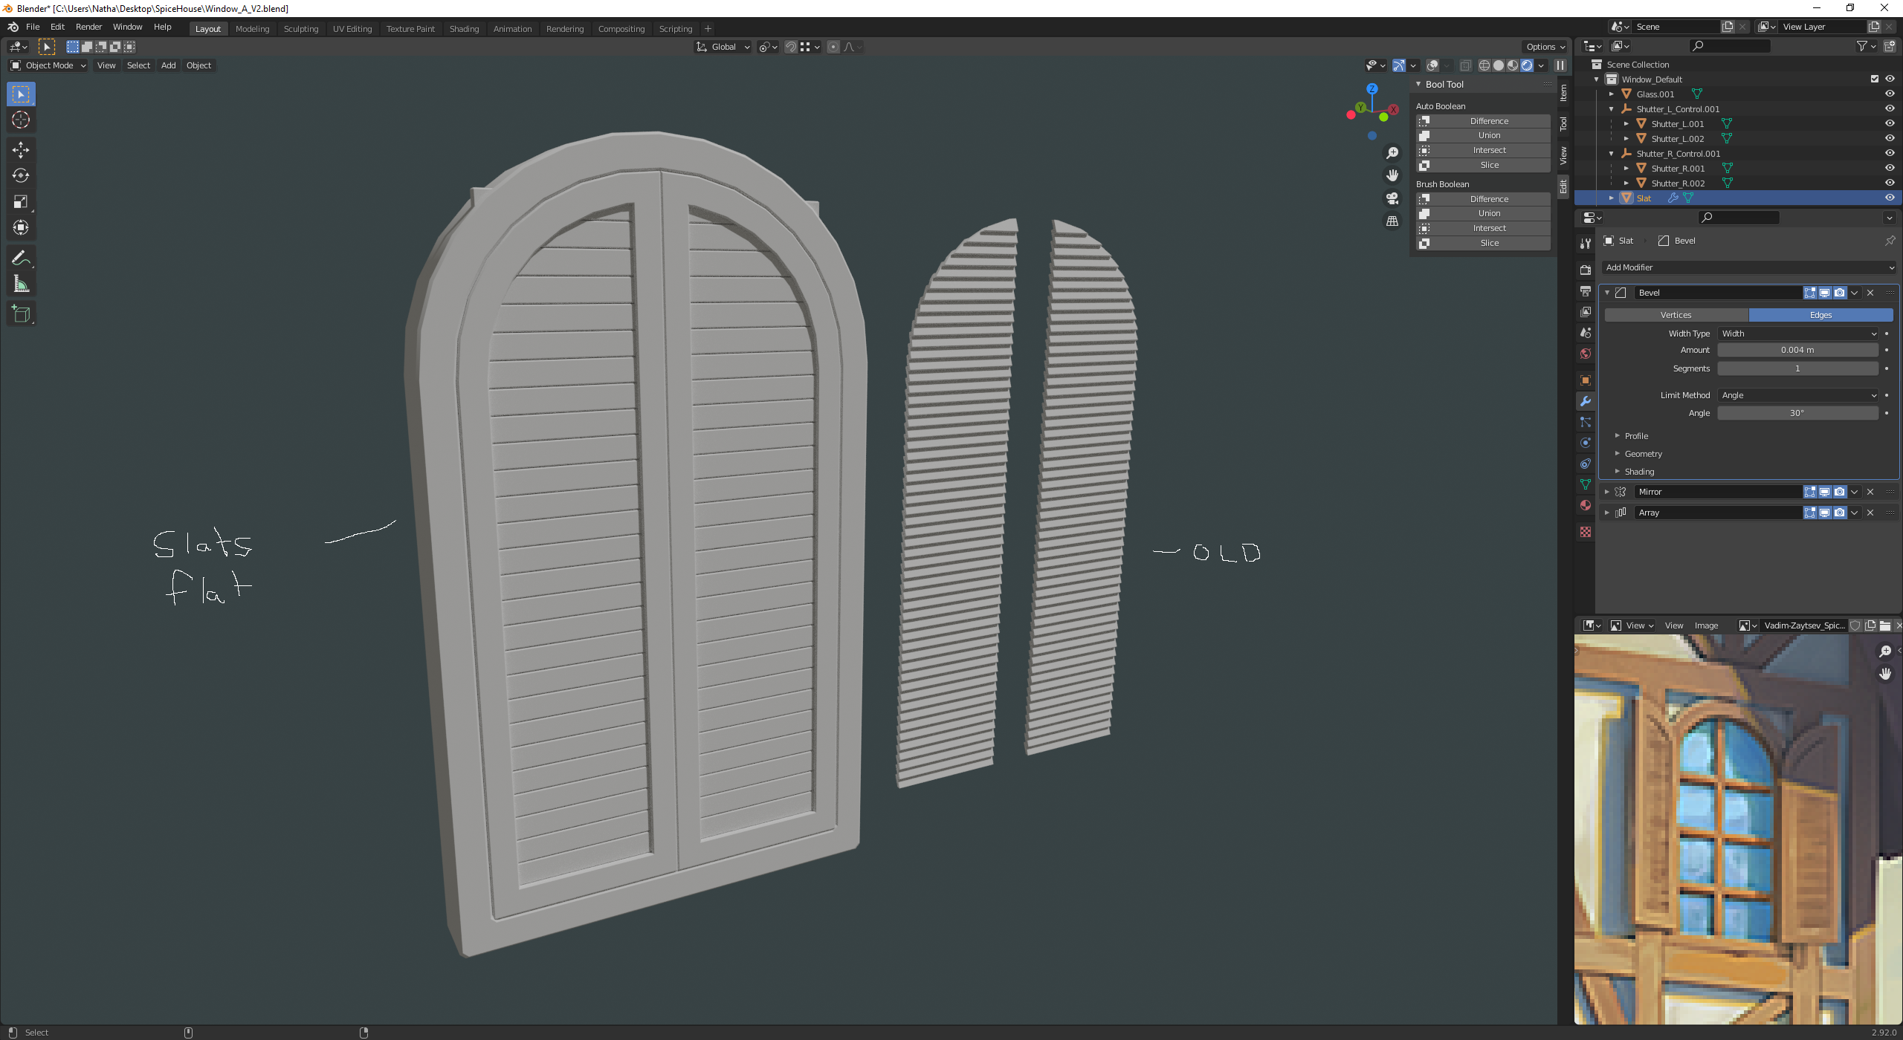The height and width of the screenshot is (1040, 1903).
Task: Select the Rotate tool
Action: coord(21,175)
